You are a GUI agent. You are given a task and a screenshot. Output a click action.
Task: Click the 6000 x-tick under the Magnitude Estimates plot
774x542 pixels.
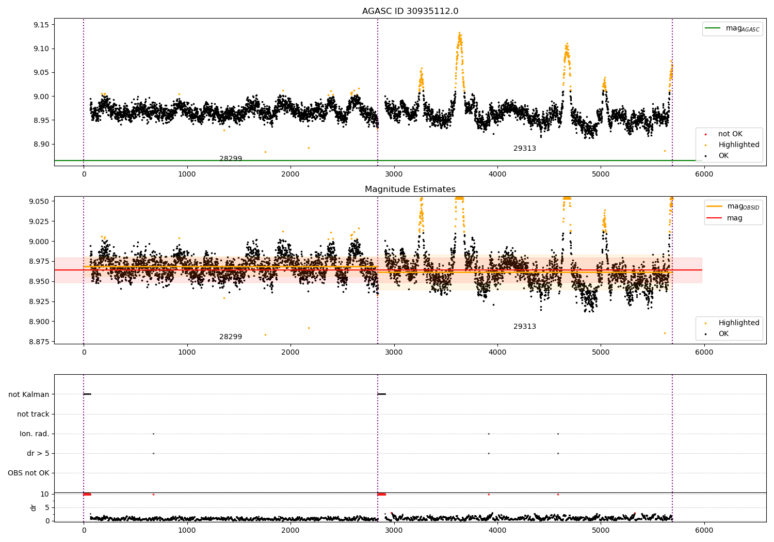(x=704, y=353)
